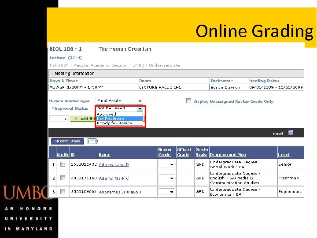Open the small grade dropdown beside add button
Image resolution: width=317 pixels, height=238 pixels.
click(x=59, y=119)
